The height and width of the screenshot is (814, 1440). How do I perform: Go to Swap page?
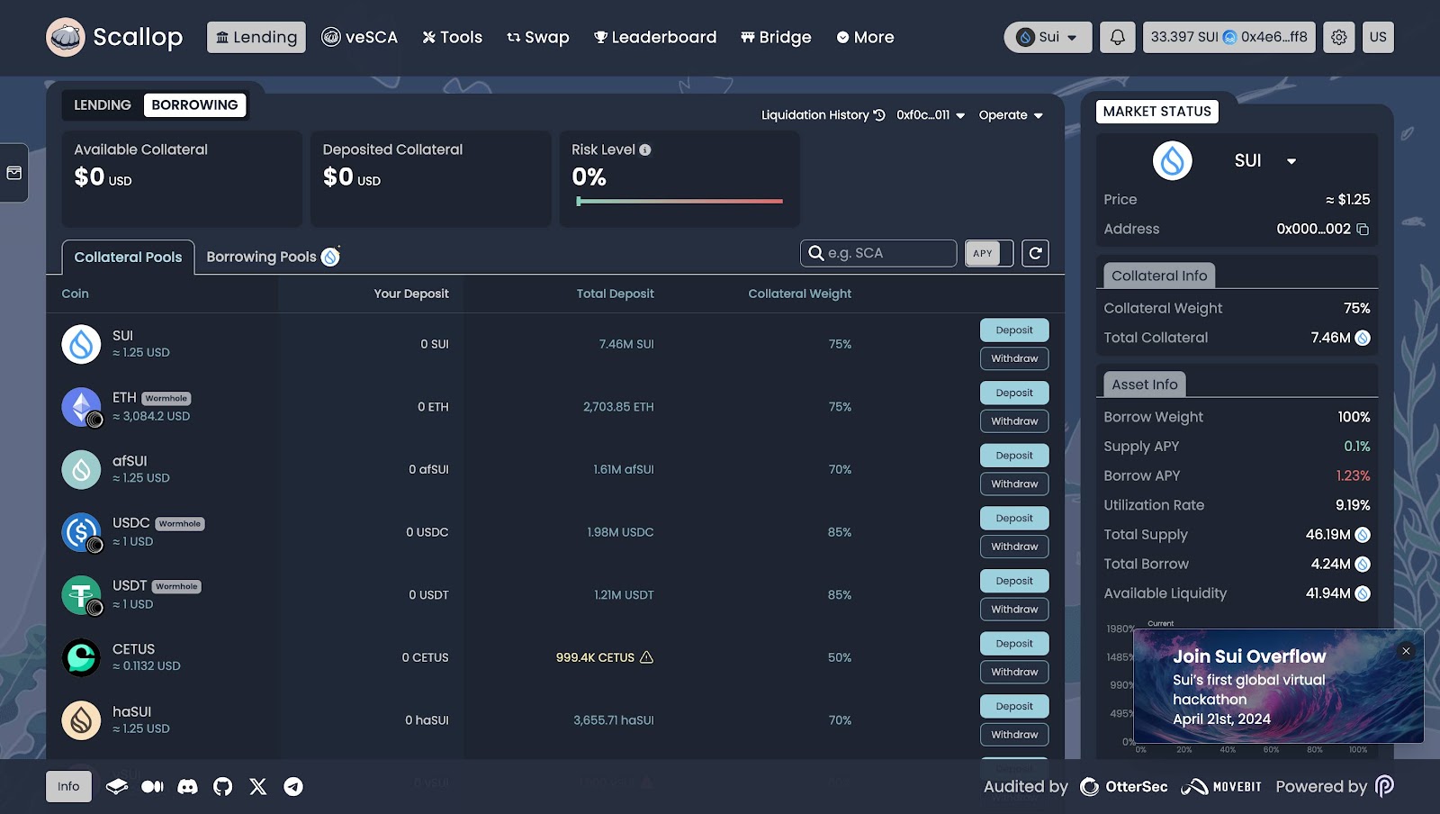click(x=538, y=37)
